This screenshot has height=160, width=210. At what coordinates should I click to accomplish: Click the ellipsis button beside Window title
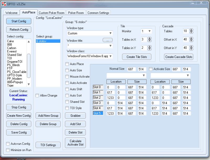tap(107, 40)
